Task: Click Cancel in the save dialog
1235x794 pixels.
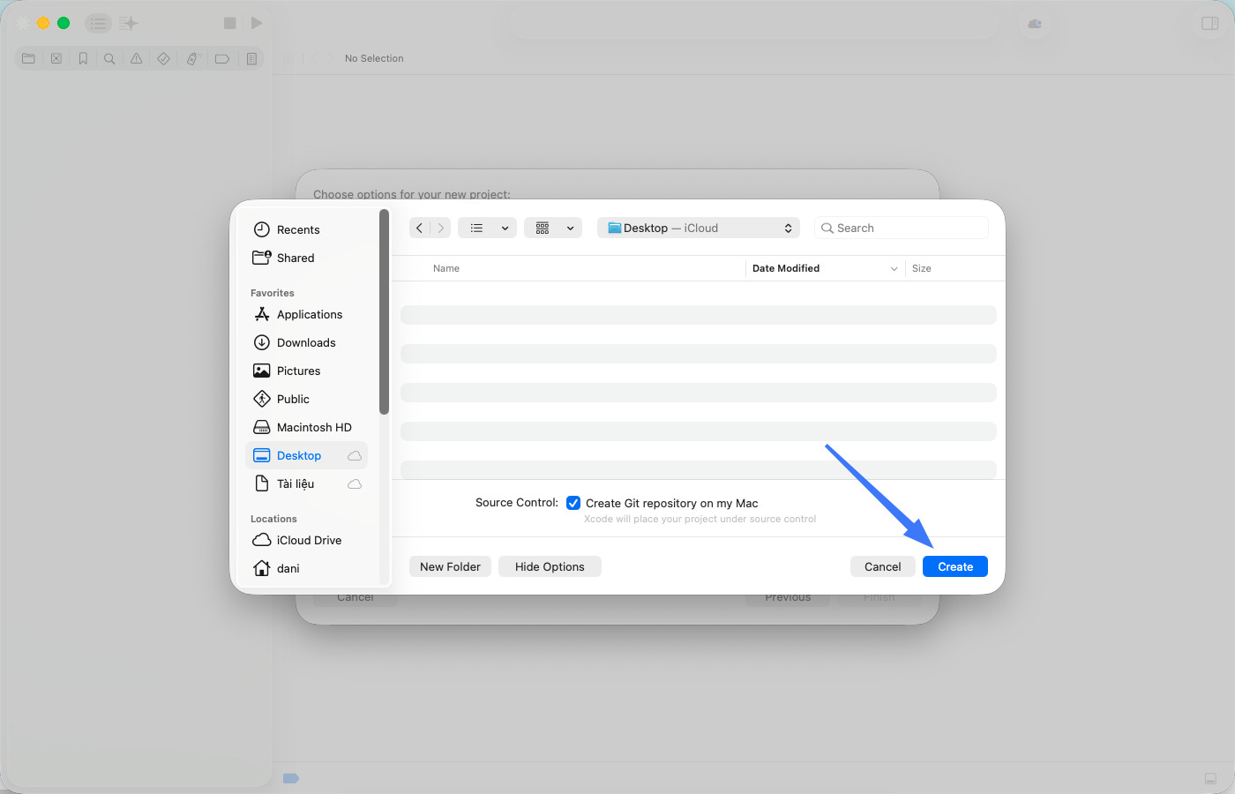Action: tap(882, 566)
